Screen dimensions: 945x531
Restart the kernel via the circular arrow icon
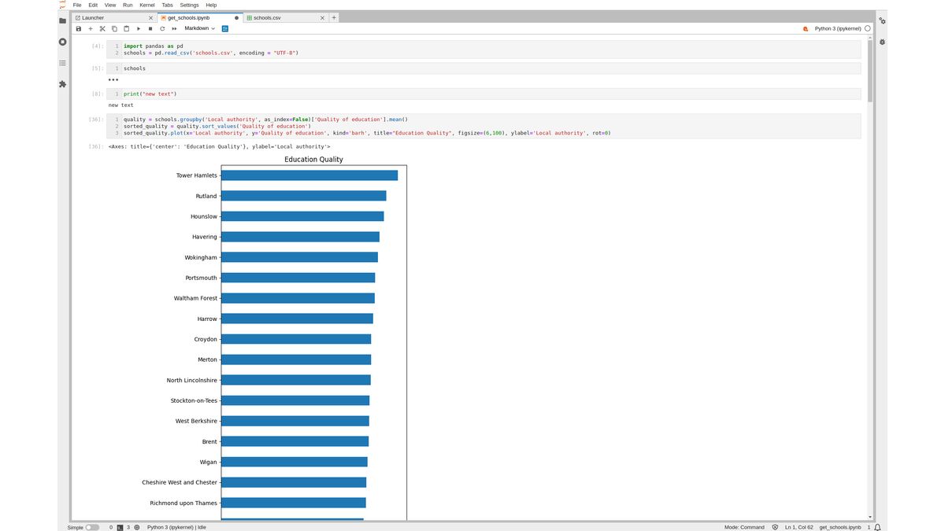pos(161,28)
